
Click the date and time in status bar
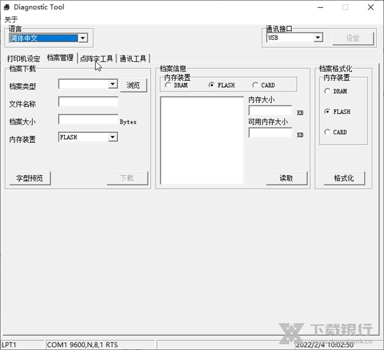(324, 345)
